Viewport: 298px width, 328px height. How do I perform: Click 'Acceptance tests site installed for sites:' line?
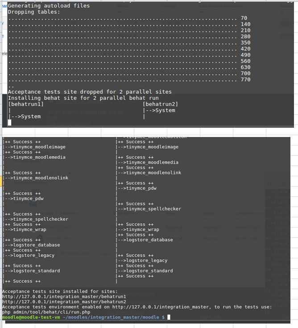(x=60, y=291)
